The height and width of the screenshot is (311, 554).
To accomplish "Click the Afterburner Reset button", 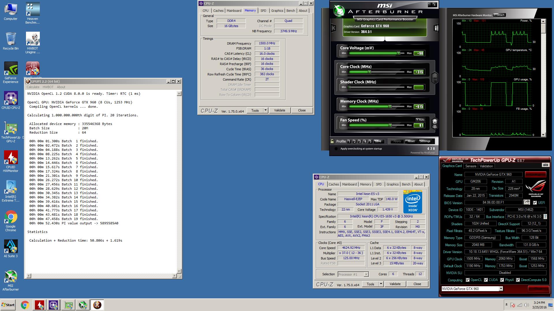I will coord(411,141).
